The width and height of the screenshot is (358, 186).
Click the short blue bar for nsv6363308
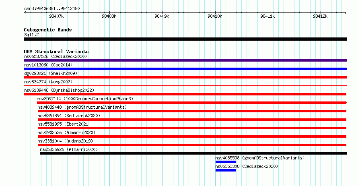tap(226, 170)
